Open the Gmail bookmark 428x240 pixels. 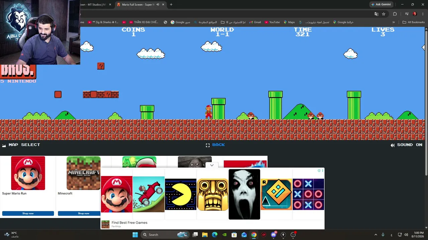pyautogui.click(x=254, y=22)
